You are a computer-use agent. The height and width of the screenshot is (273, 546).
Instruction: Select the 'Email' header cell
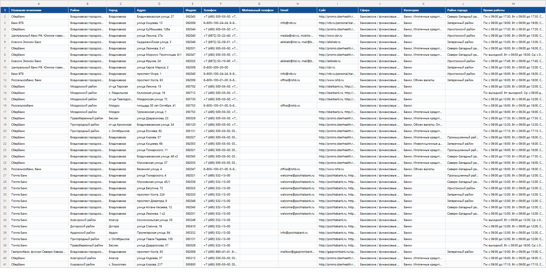point(298,10)
